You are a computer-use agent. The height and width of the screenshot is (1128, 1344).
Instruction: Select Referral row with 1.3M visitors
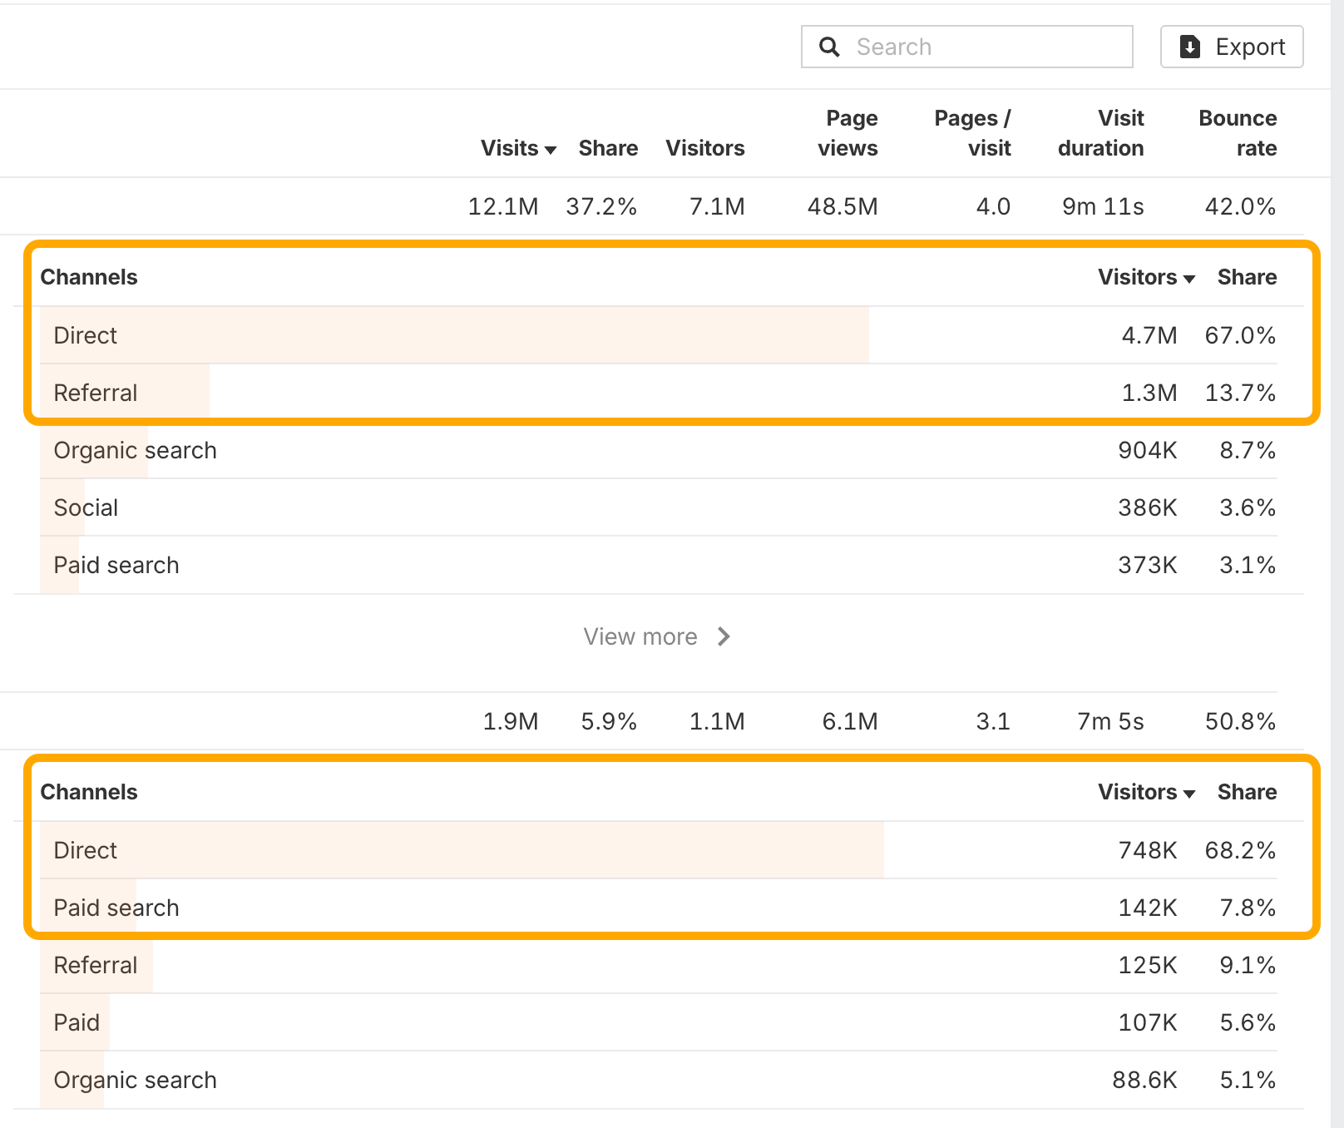click(x=659, y=393)
